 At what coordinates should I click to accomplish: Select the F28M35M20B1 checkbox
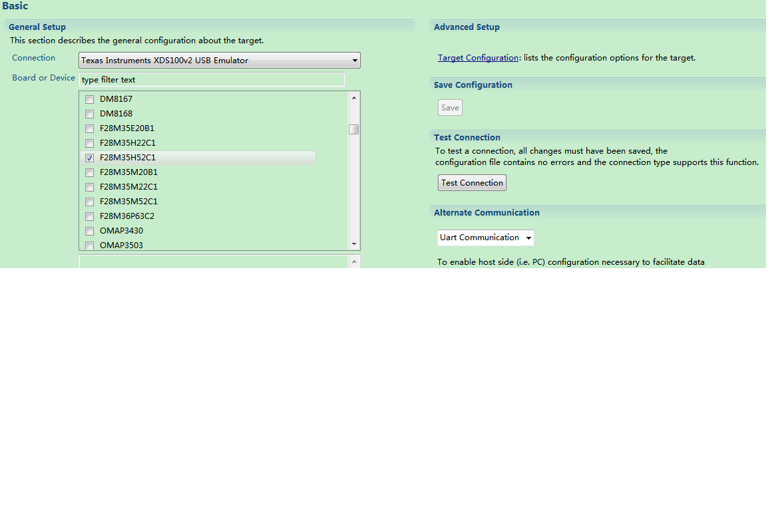coord(89,172)
